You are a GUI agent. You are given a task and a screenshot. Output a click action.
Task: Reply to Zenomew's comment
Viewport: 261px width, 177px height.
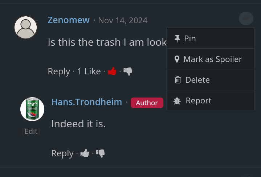[x=59, y=71]
